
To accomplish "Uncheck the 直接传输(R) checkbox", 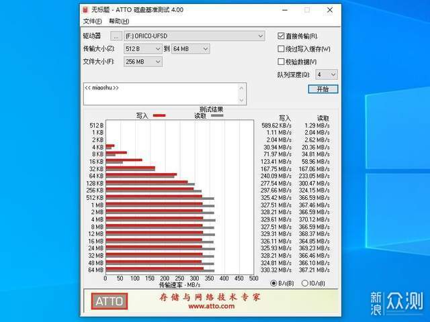I will point(281,36).
